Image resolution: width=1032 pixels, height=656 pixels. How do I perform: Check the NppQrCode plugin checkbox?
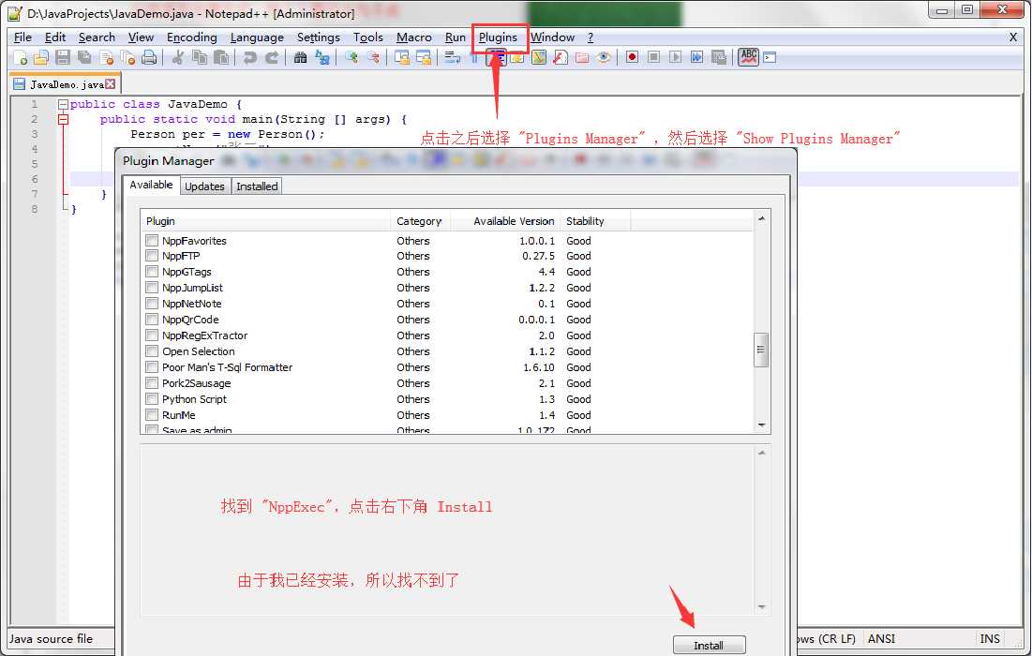coord(152,320)
